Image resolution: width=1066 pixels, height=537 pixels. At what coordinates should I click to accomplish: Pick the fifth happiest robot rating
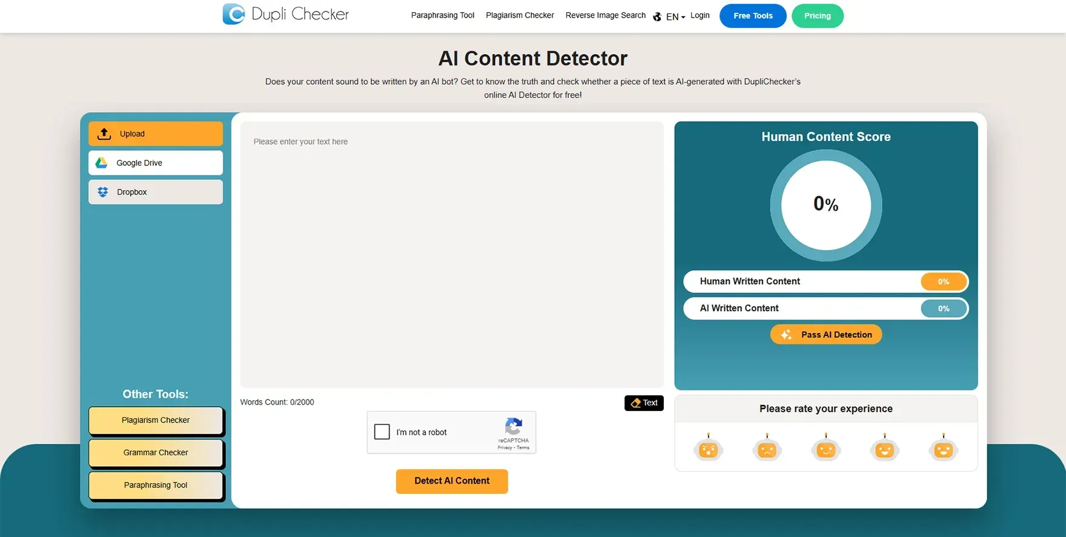943,449
